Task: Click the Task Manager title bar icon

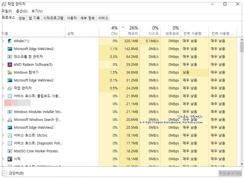Action: (4, 4)
